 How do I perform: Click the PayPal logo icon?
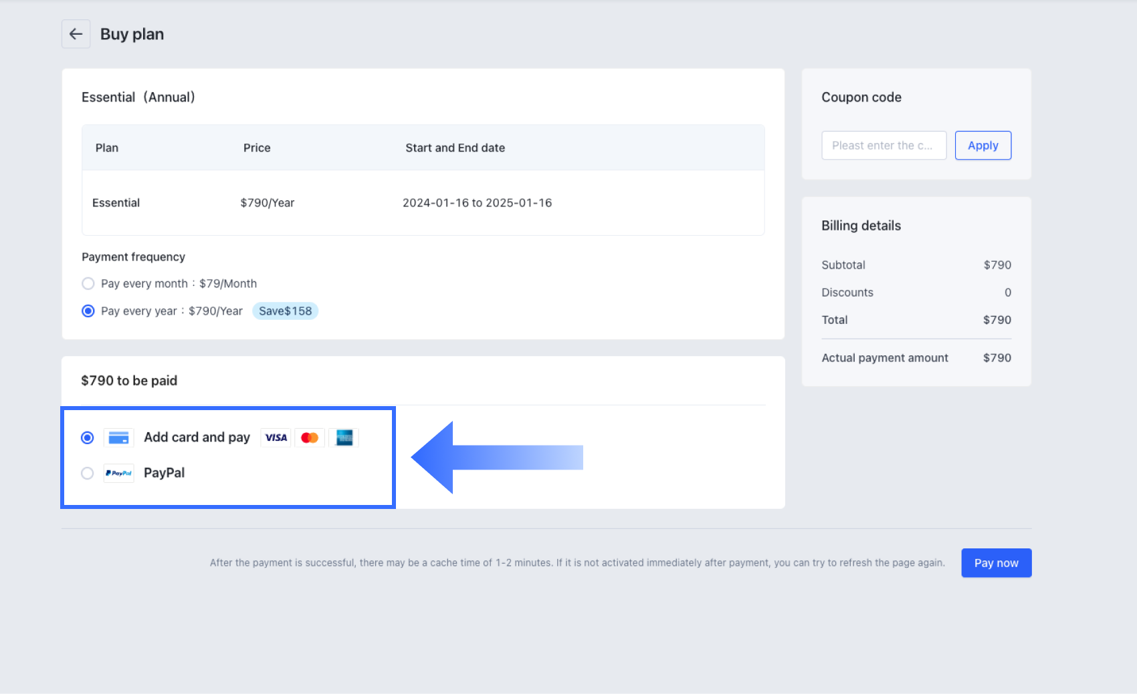pos(118,473)
